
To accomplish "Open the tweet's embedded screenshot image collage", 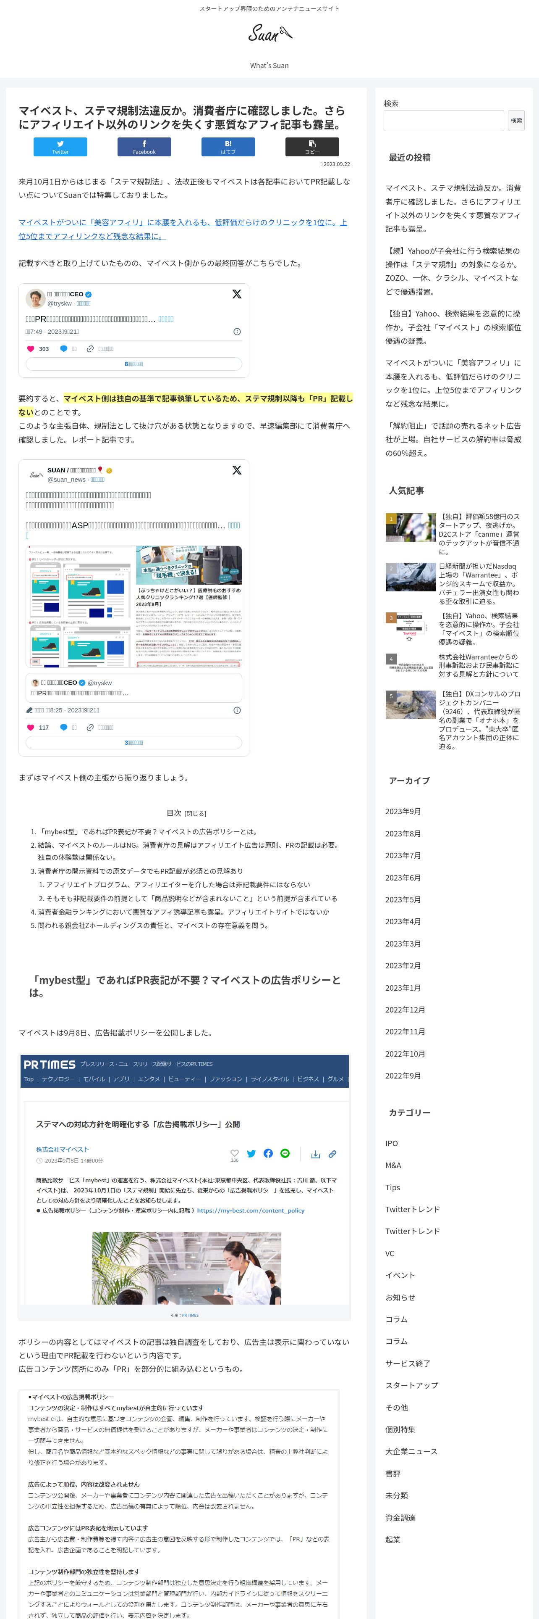I will (133, 606).
